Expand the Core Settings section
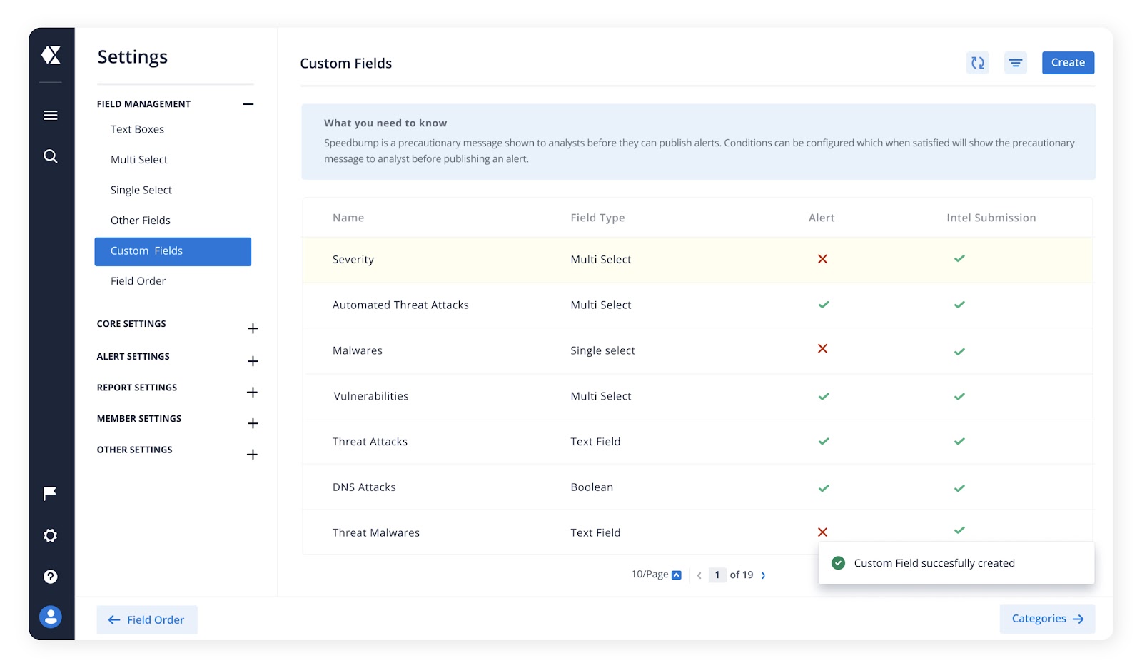 [252, 328]
